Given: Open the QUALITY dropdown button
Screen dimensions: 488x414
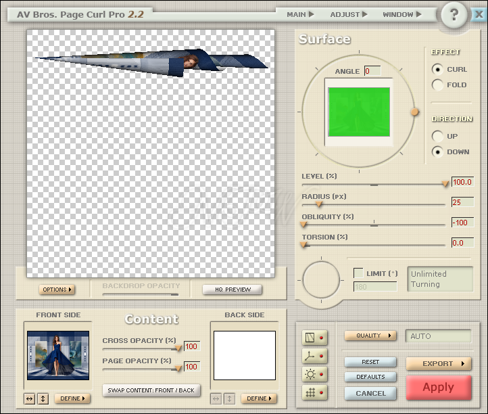Looking at the screenshot, I should pyautogui.click(x=370, y=336).
